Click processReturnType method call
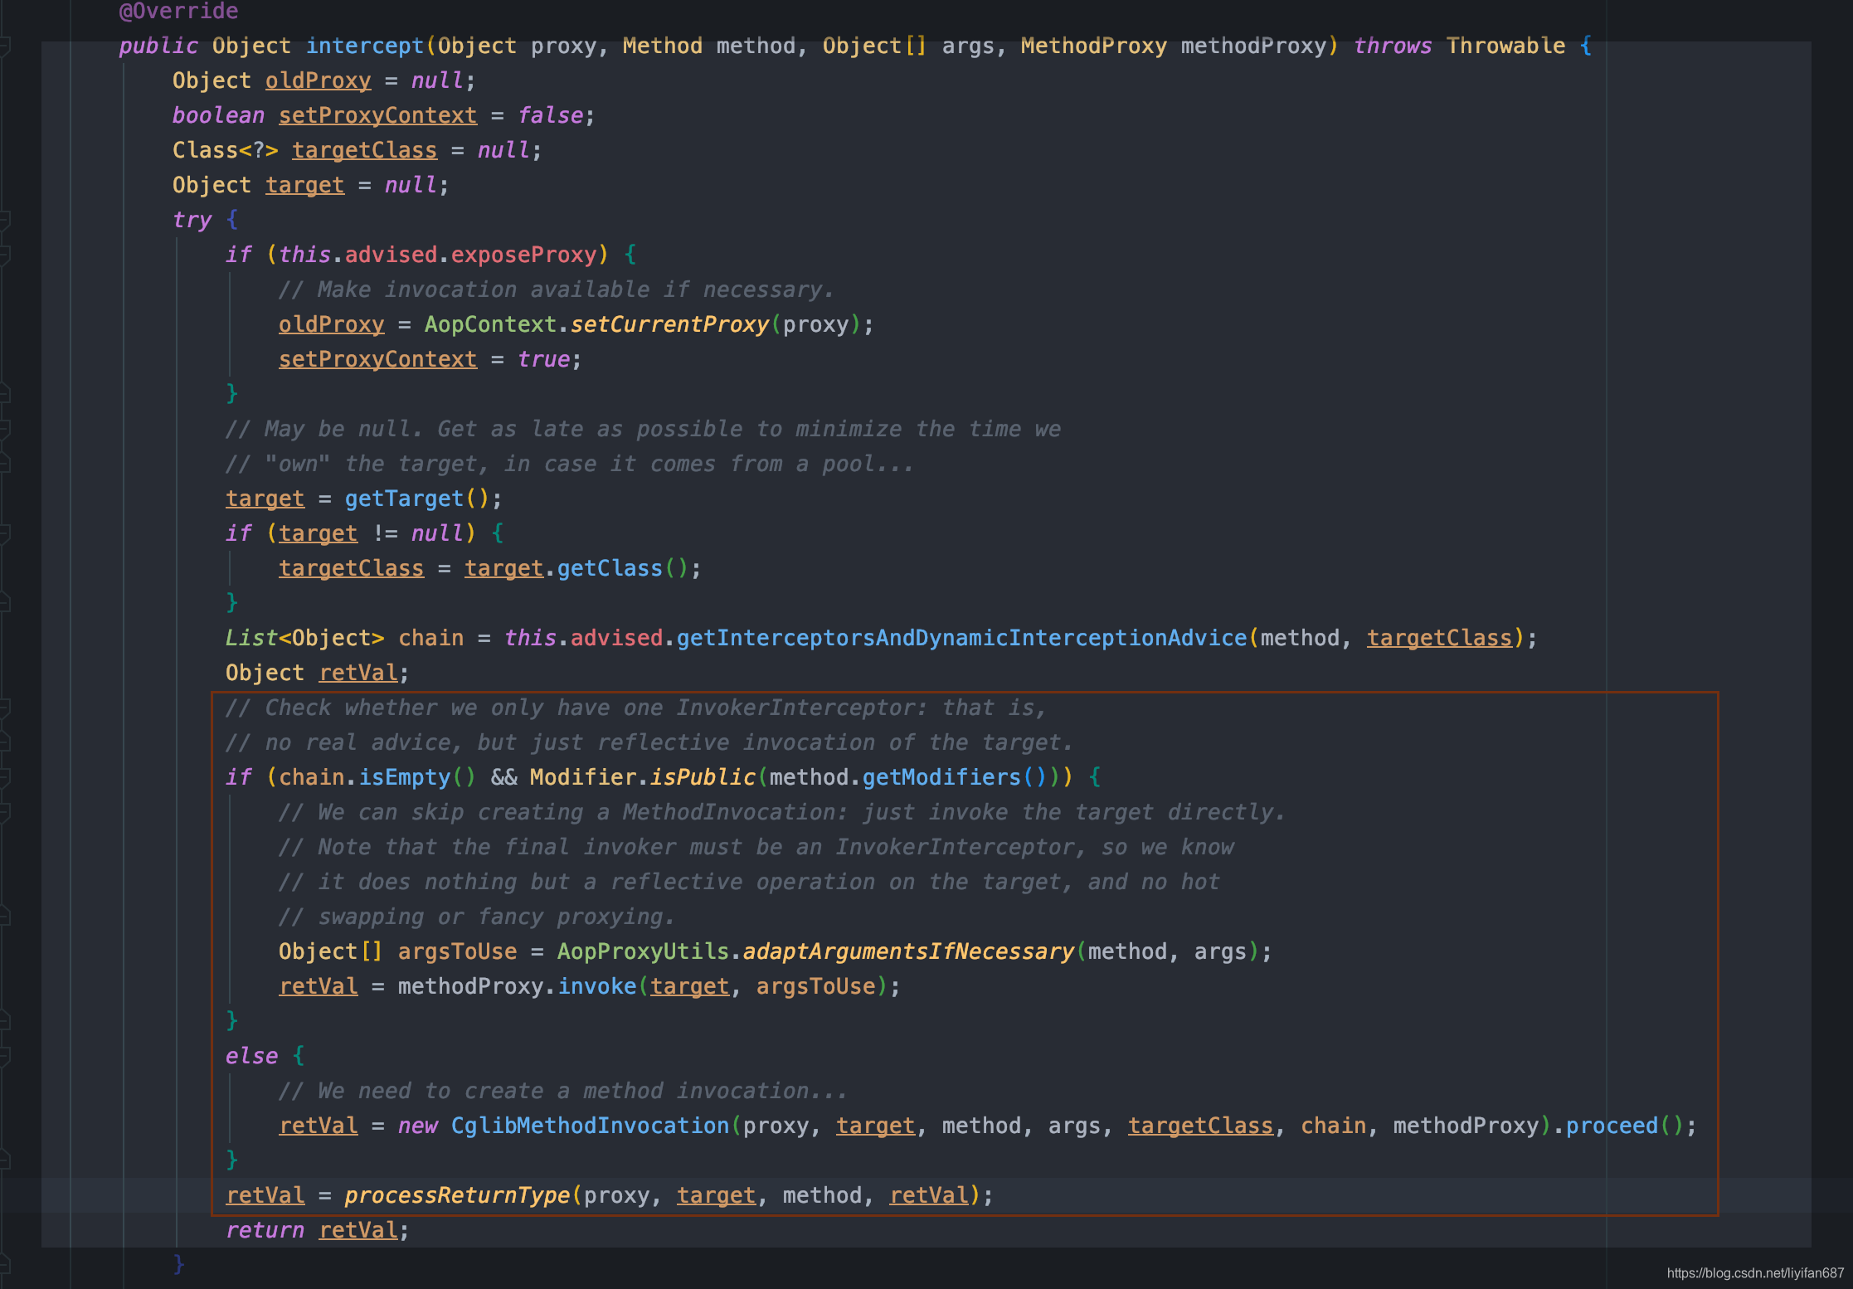The image size is (1853, 1289). [457, 1195]
